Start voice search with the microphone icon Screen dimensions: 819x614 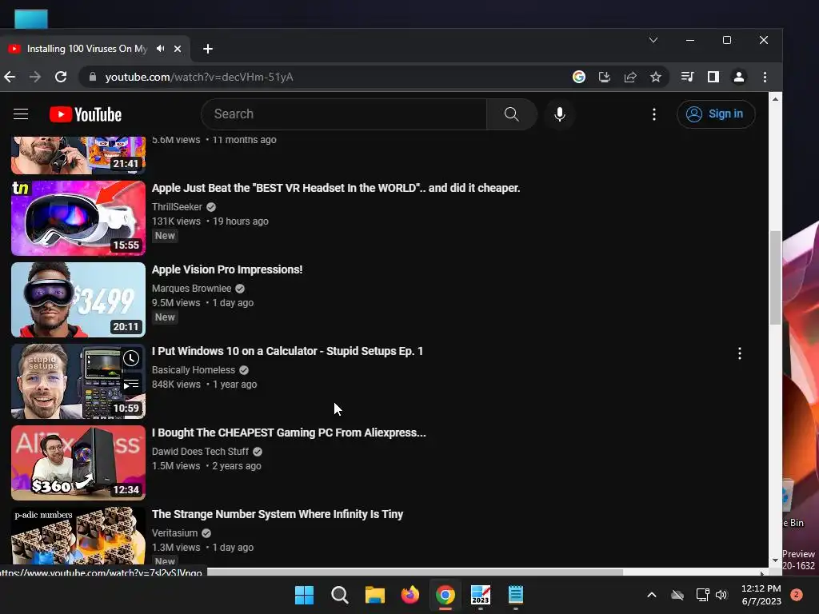click(559, 114)
